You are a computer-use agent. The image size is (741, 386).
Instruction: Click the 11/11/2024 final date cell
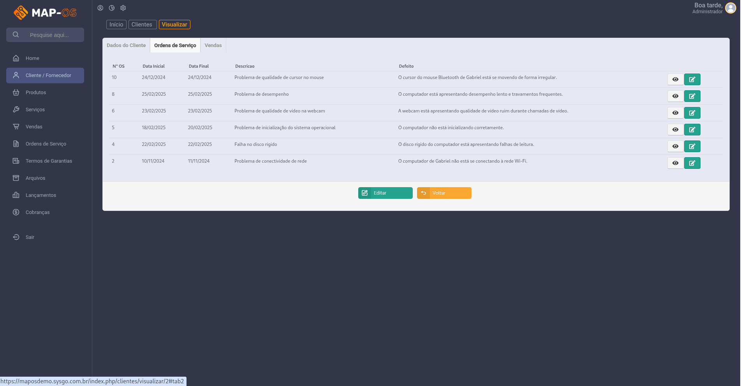tap(199, 161)
